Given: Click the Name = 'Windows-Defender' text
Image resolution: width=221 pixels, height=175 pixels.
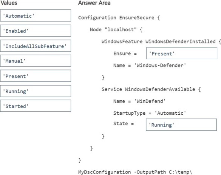Looking at the screenshot, I should 150,65.
